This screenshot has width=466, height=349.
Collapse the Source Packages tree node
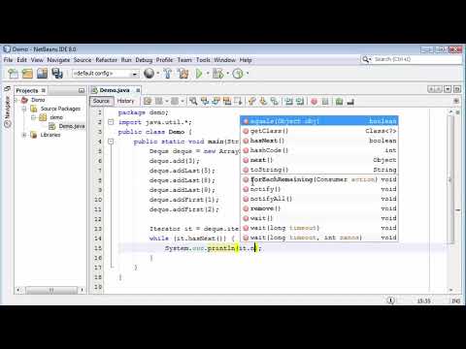[24, 109]
